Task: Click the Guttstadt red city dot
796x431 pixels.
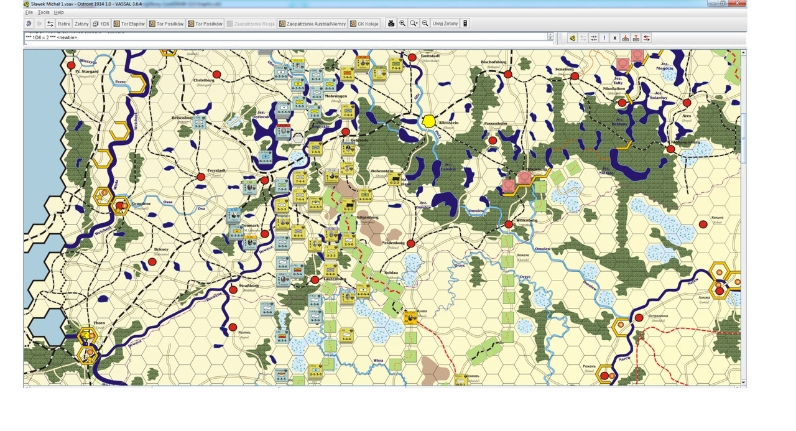Action: coord(412,57)
